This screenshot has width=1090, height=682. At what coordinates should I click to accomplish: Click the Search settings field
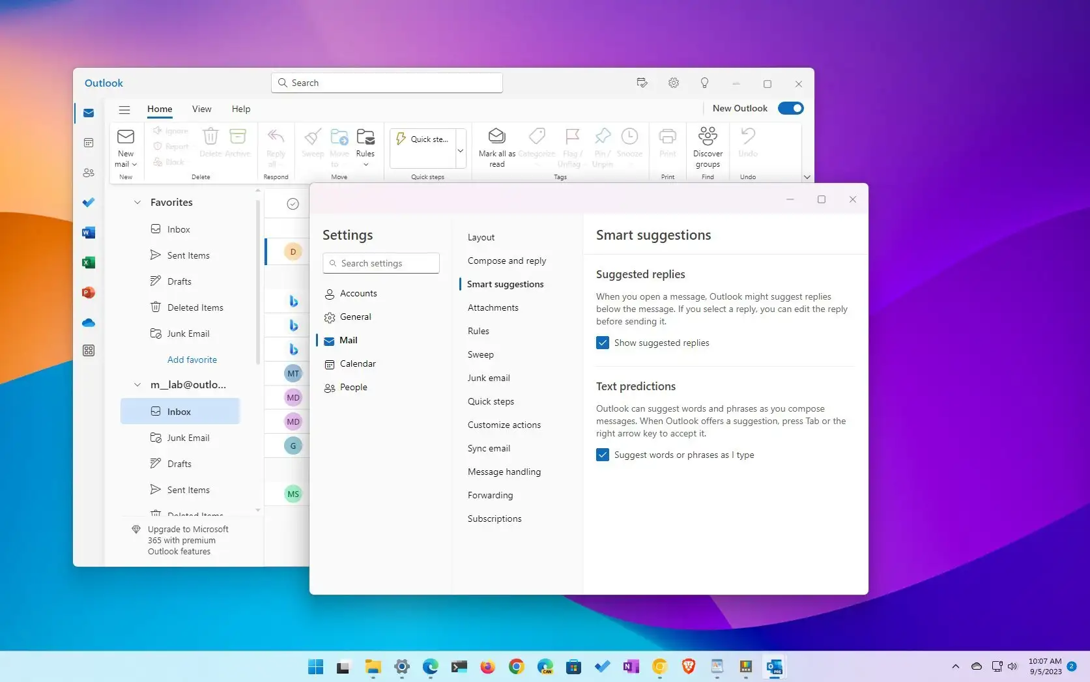click(380, 263)
